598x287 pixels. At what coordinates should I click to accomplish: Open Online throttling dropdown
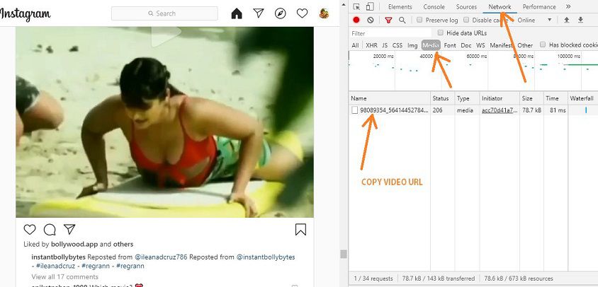click(x=534, y=20)
